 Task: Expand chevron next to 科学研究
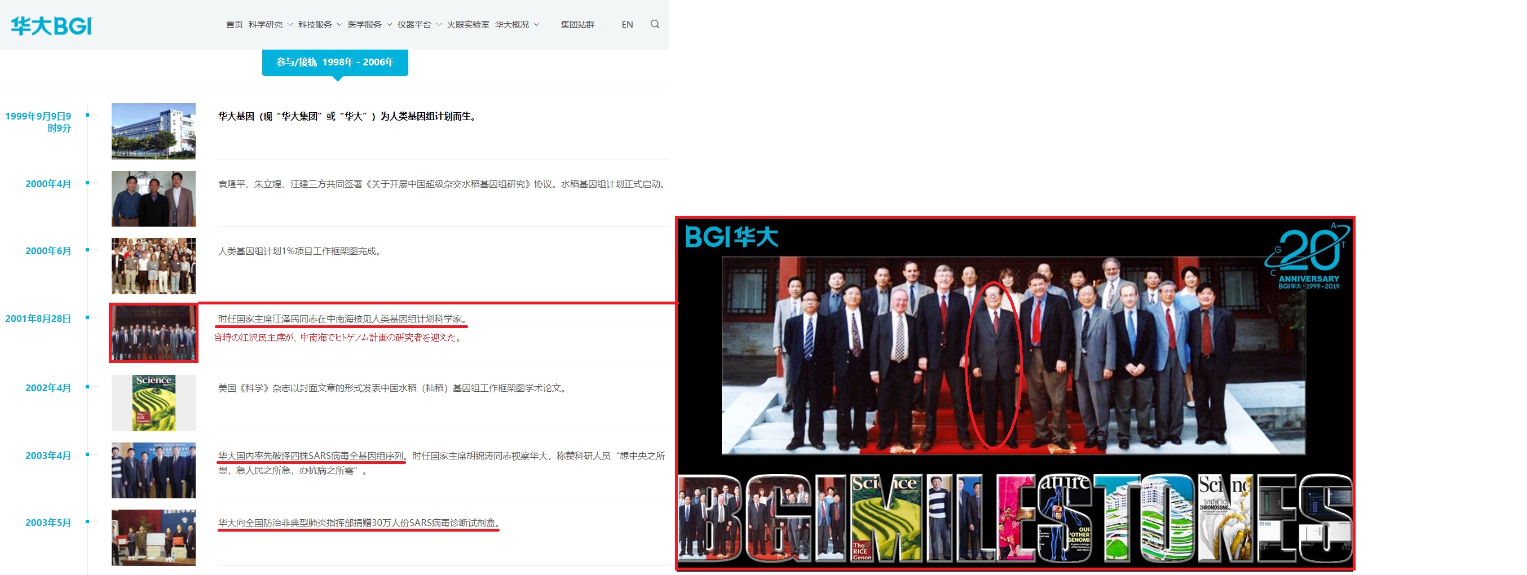point(290,25)
